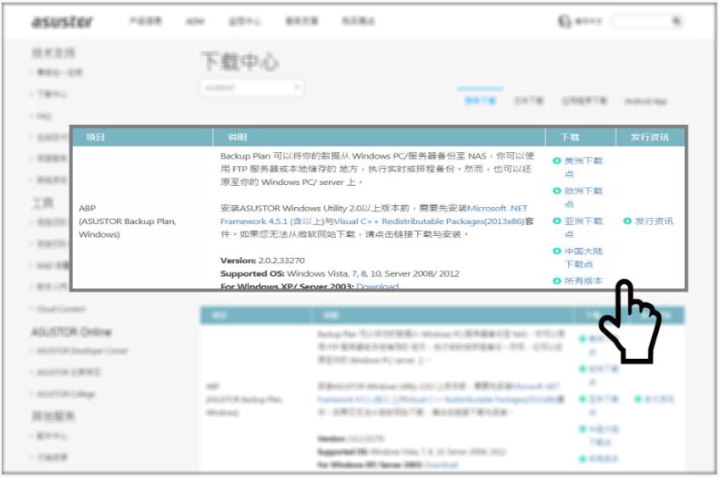Open the 所有版本 link in the highlighted table
This screenshot has height=477, width=719.
(x=582, y=280)
